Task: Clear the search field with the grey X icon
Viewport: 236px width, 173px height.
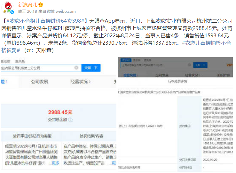Action: click(x=76, y=68)
